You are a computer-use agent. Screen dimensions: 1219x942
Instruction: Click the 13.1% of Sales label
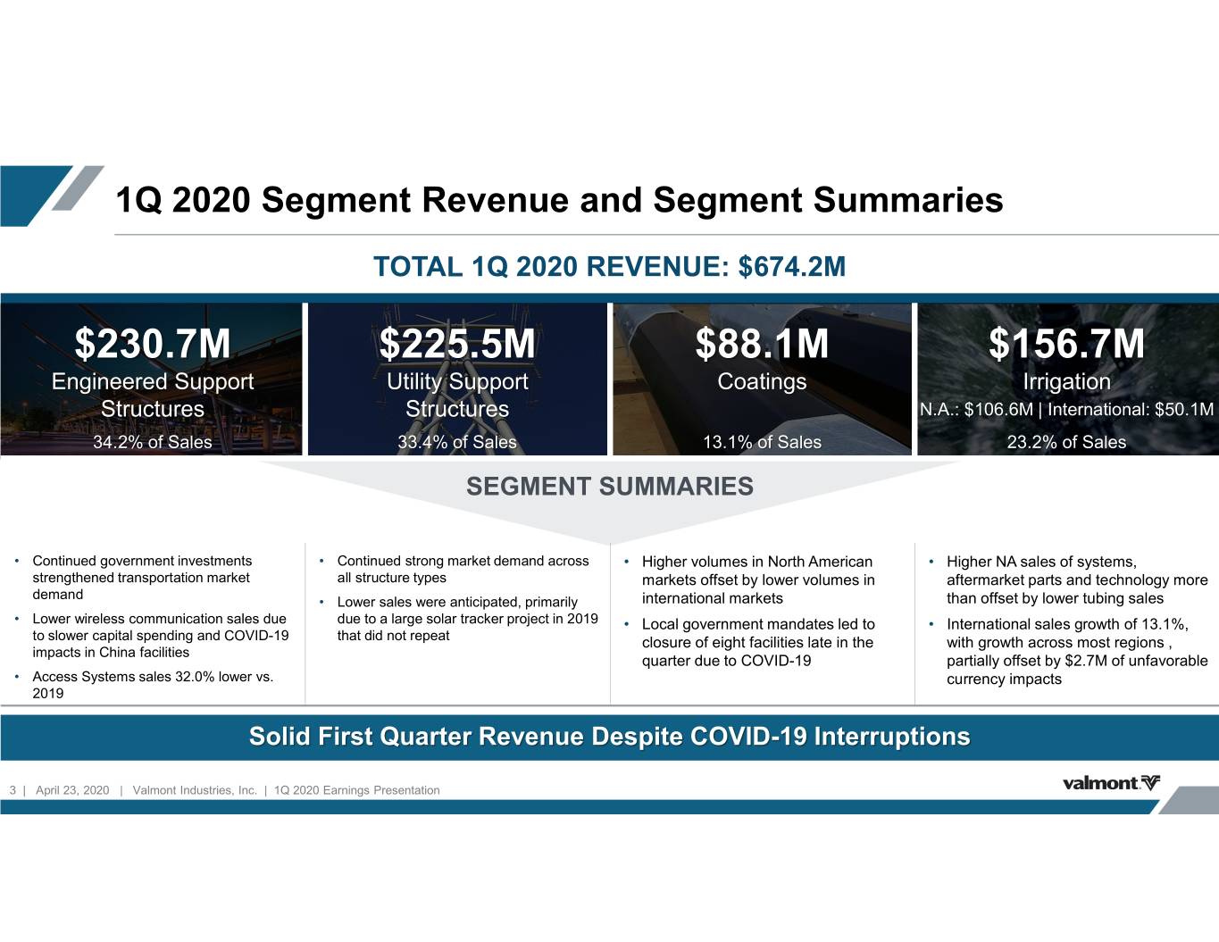pos(762,442)
